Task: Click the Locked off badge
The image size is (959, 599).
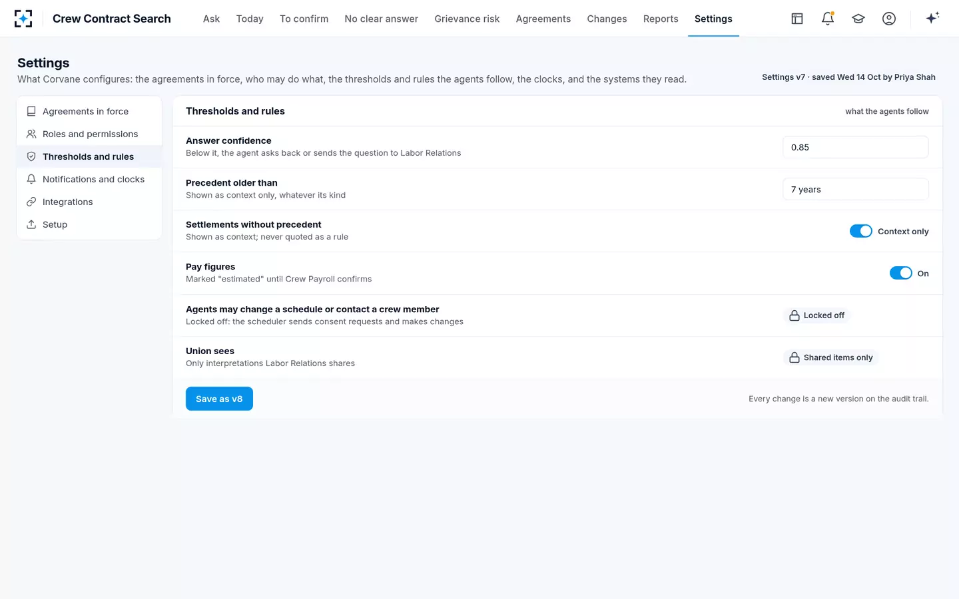Action: point(817,315)
